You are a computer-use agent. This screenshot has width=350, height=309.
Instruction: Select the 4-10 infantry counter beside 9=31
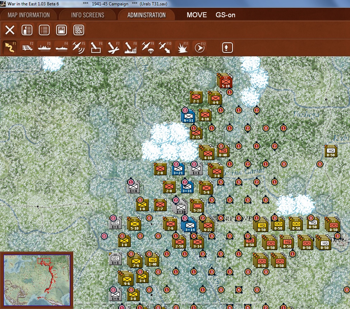tap(205, 115)
